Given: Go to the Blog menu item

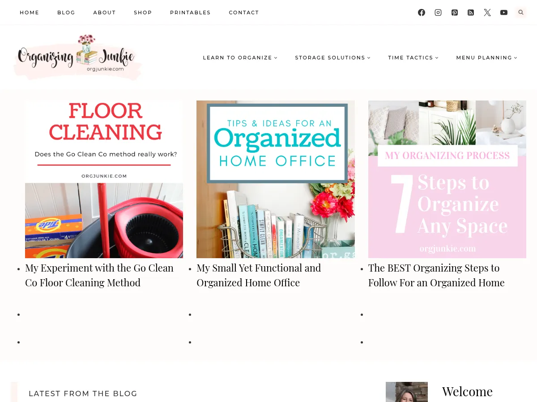Looking at the screenshot, I should 66,13.
